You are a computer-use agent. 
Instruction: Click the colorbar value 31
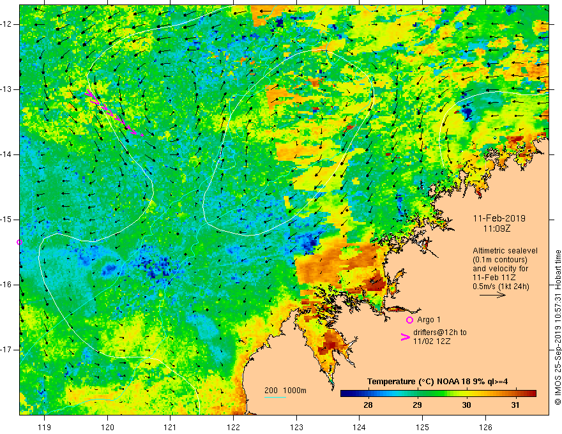[515, 405]
